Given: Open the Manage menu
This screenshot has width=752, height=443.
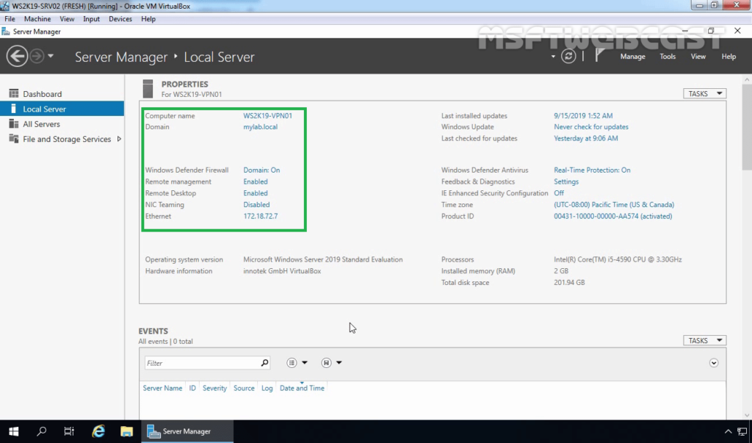Looking at the screenshot, I should [x=632, y=57].
